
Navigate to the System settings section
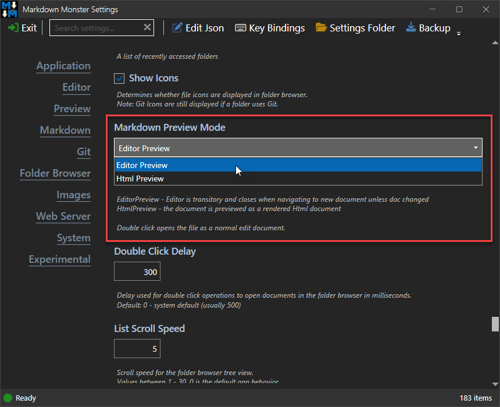pos(74,238)
